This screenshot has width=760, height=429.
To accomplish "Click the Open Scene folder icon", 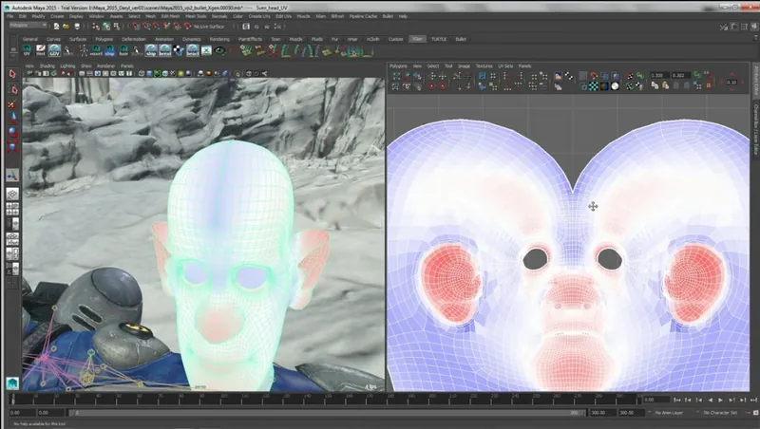I will (66, 27).
